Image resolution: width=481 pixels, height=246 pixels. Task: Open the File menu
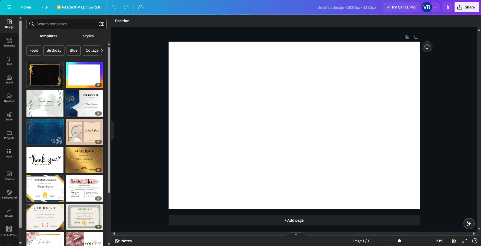point(44,7)
